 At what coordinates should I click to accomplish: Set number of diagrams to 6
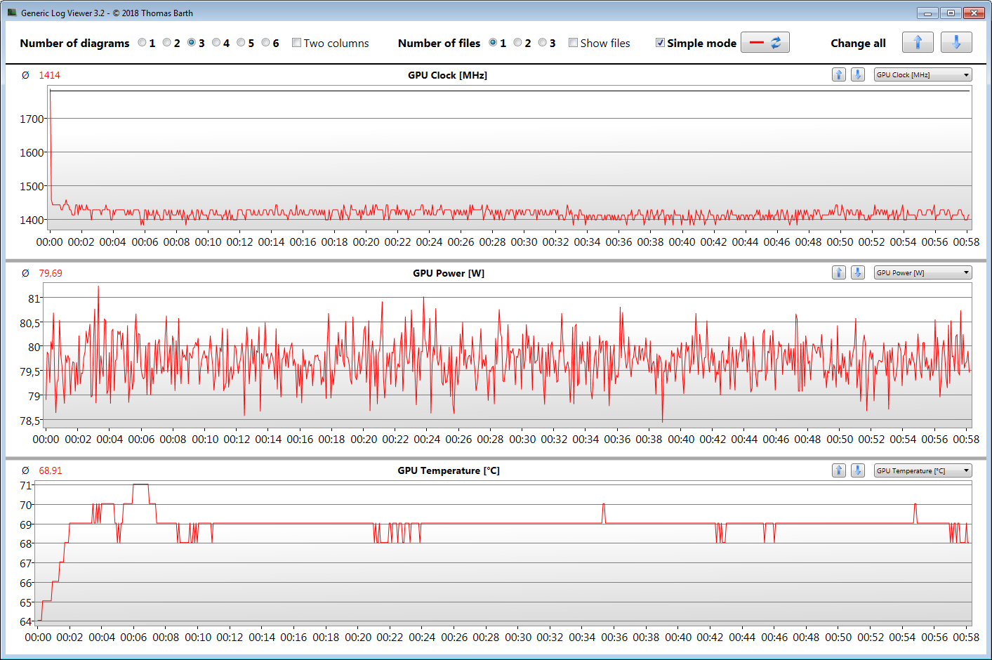pyautogui.click(x=265, y=43)
